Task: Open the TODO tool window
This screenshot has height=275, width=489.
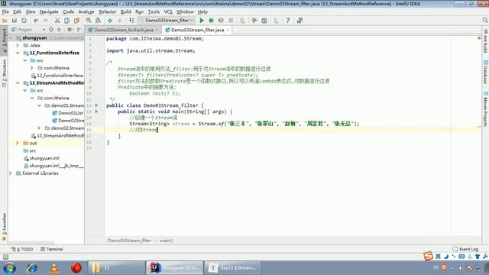Action: click(22, 249)
